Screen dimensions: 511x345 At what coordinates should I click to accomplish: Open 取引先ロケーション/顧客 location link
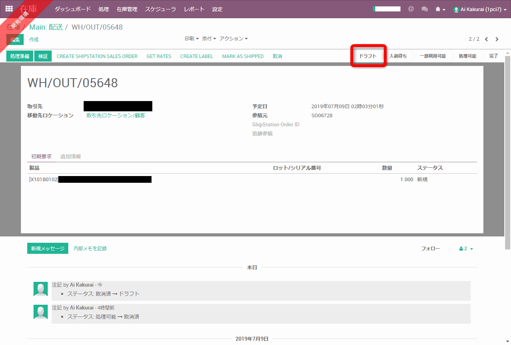tap(116, 115)
